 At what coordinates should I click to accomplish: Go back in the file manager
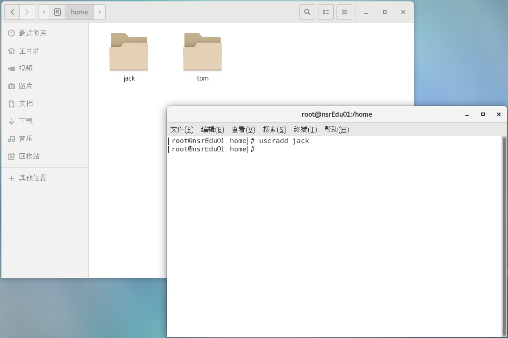[x=13, y=13]
